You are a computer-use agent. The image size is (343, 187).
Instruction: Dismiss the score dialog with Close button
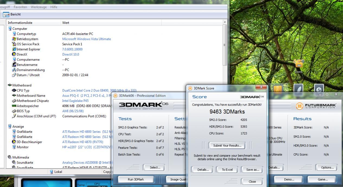coord(252,182)
